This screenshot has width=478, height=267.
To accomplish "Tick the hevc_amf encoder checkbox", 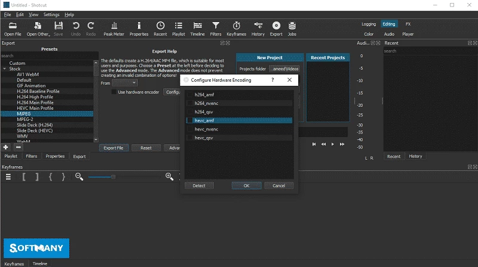I will click(x=189, y=120).
